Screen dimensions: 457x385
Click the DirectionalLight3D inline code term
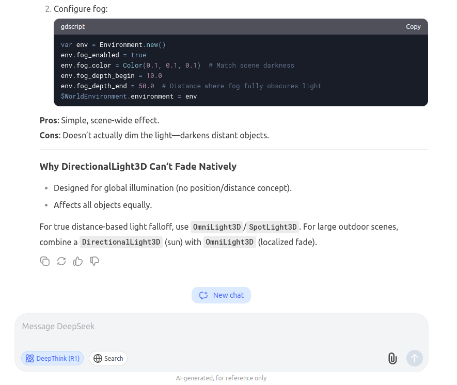(x=121, y=242)
